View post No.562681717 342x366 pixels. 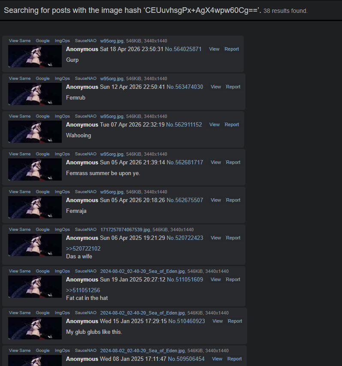(x=216, y=163)
